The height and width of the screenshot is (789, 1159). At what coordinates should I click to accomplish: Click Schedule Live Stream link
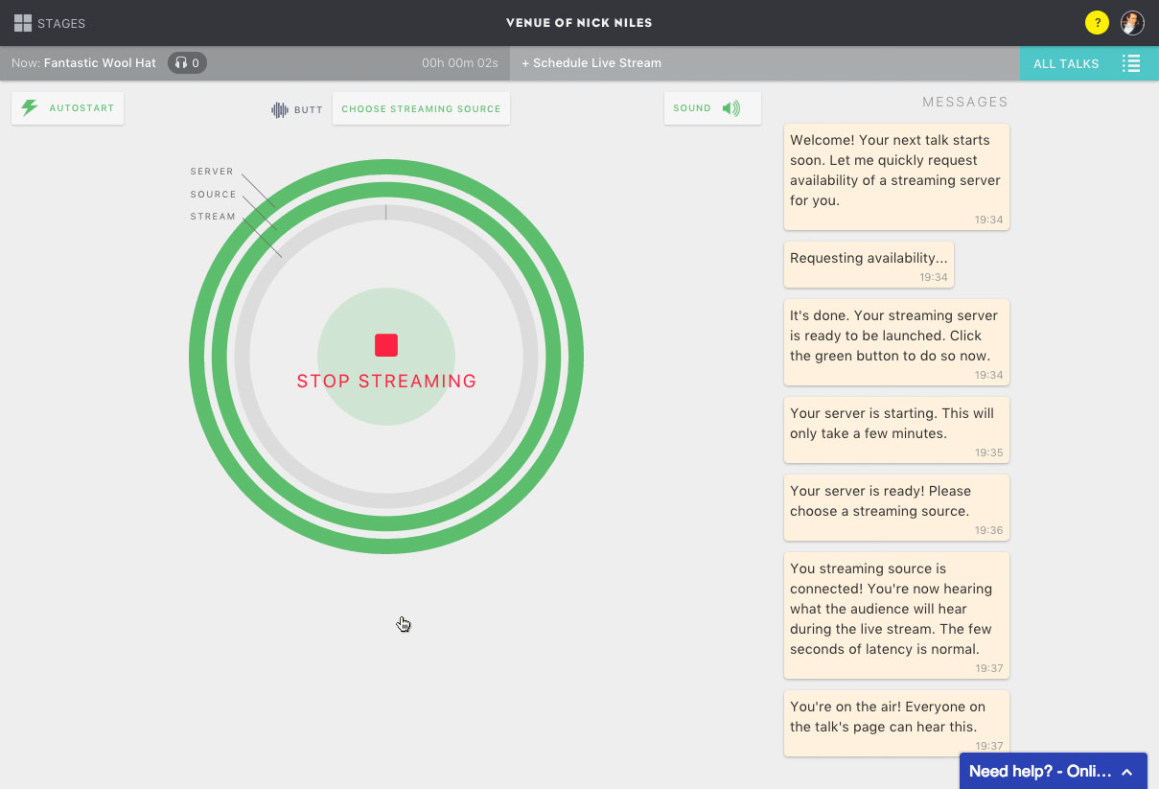click(591, 63)
